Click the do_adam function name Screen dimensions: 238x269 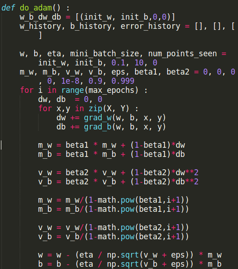point(36,8)
